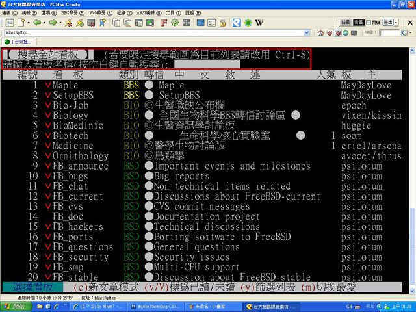Click the Google search icon
416x312 pixels.
coord(404,33)
